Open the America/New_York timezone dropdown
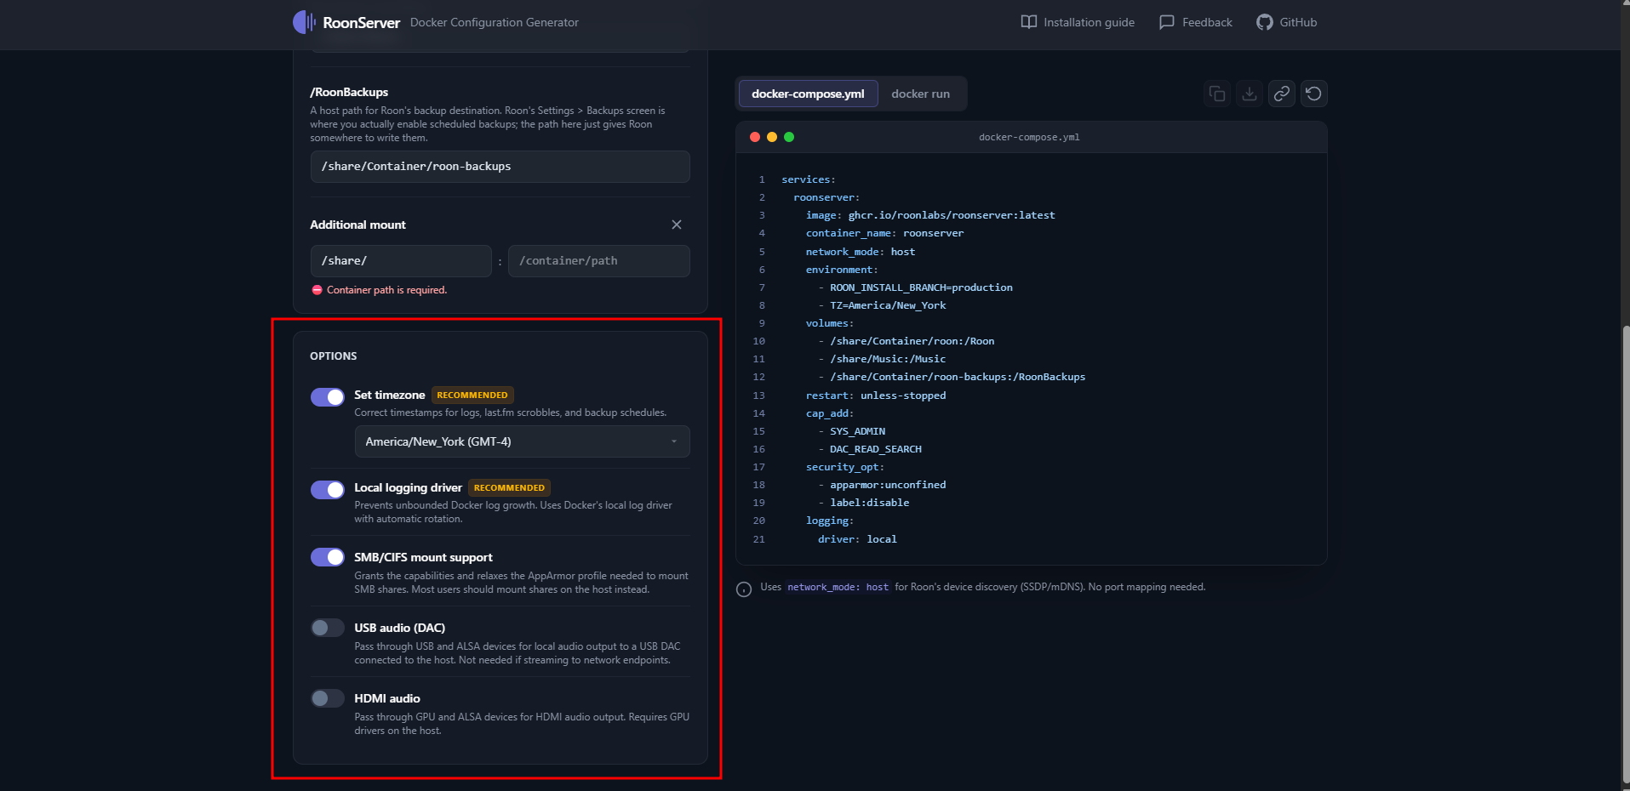 522,441
